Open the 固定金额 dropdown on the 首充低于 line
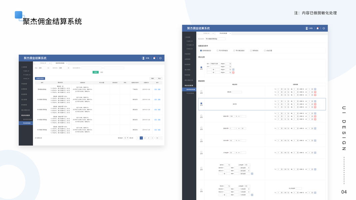This screenshot has height=200, width=356. [x=245, y=168]
